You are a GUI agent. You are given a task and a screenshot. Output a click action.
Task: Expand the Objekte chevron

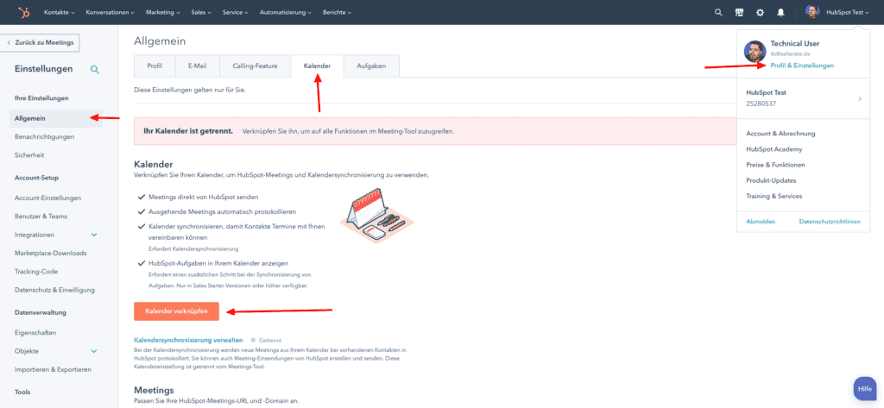click(94, 351)
